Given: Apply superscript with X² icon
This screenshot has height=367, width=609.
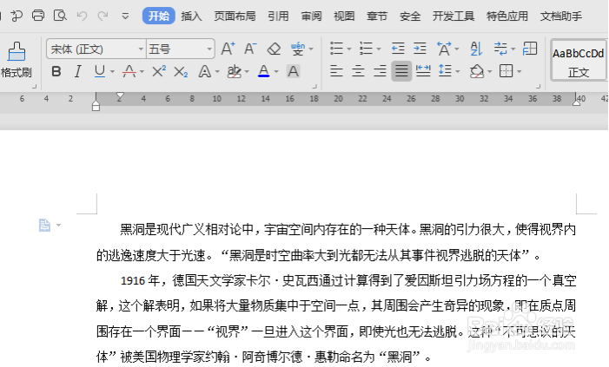Looking at the screenshot, I should pos(158,71).
